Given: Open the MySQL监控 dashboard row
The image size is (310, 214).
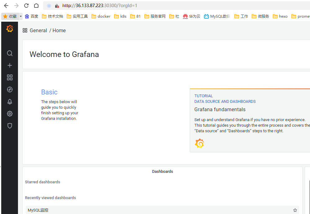Looking at the screenshot, I should (162, 210).
